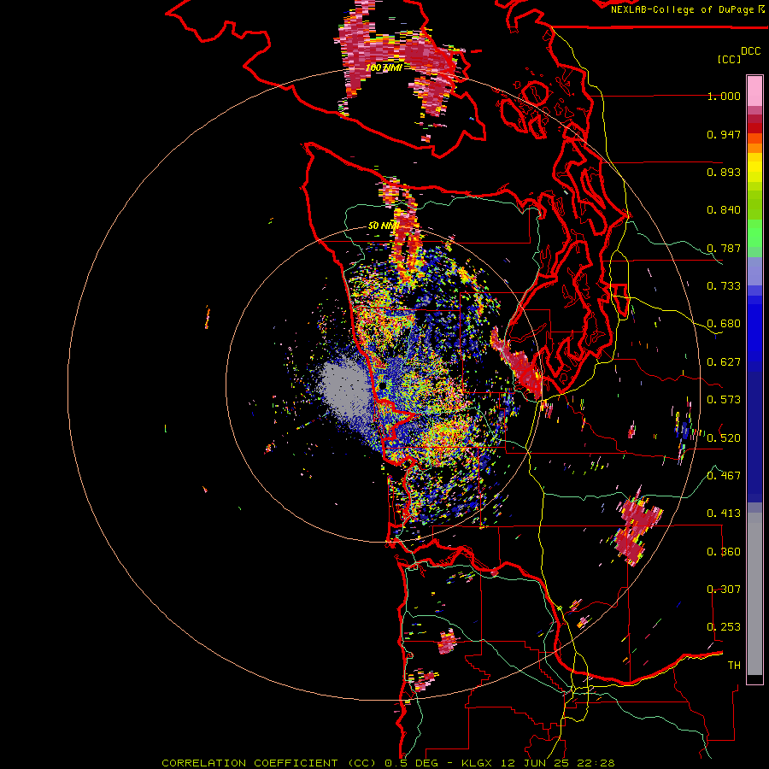Pick the dark navy segment of the color bar
Viewport: 769px width, 769px height.
(x=754, y=431)
